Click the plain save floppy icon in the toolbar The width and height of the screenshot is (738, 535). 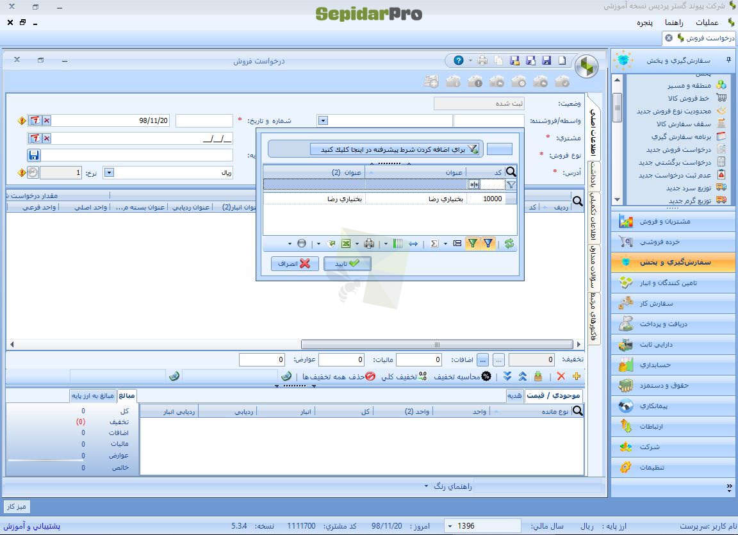click(x=546, y=60)
